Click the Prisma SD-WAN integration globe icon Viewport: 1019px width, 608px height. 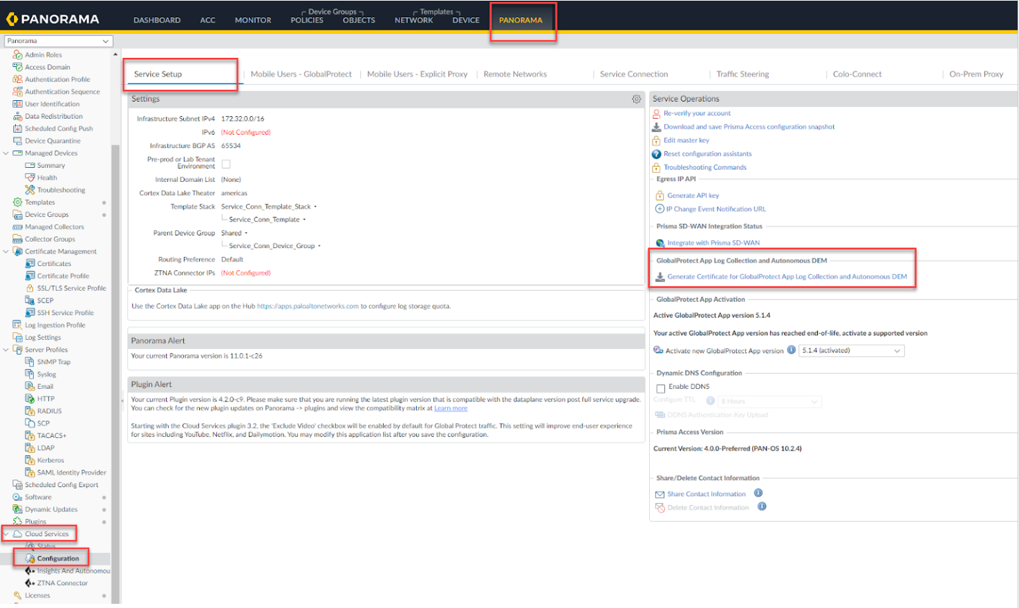pyautogui.click(x=660, y=243)
